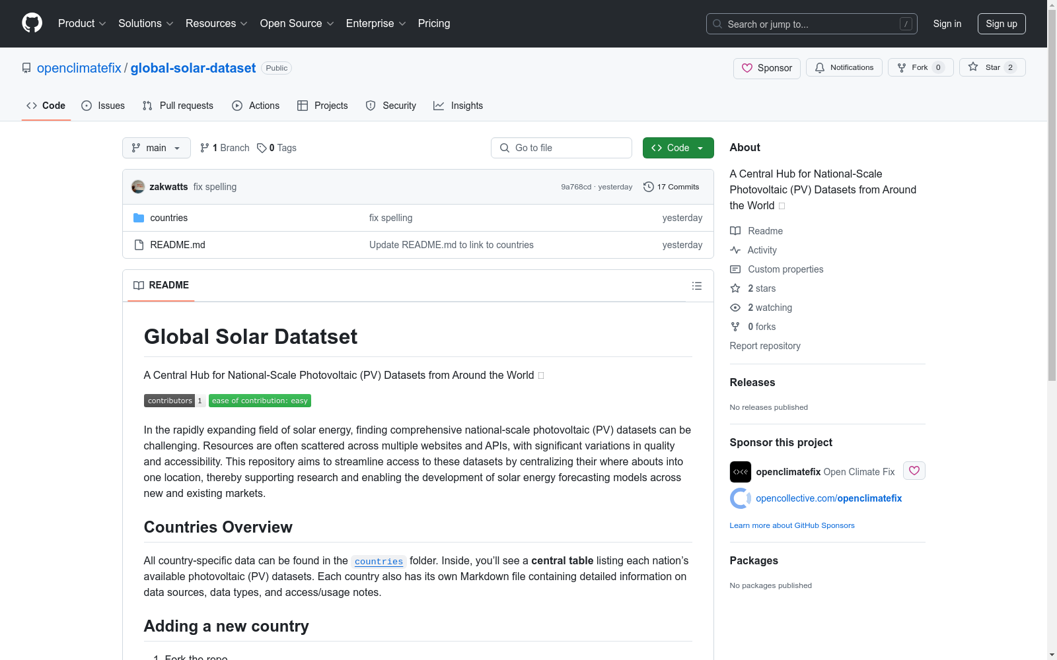Image resolution: width=1057 pixels, height=660 pixels.
Task: Focus the Search or jump to field
Action: coord(812,24)
